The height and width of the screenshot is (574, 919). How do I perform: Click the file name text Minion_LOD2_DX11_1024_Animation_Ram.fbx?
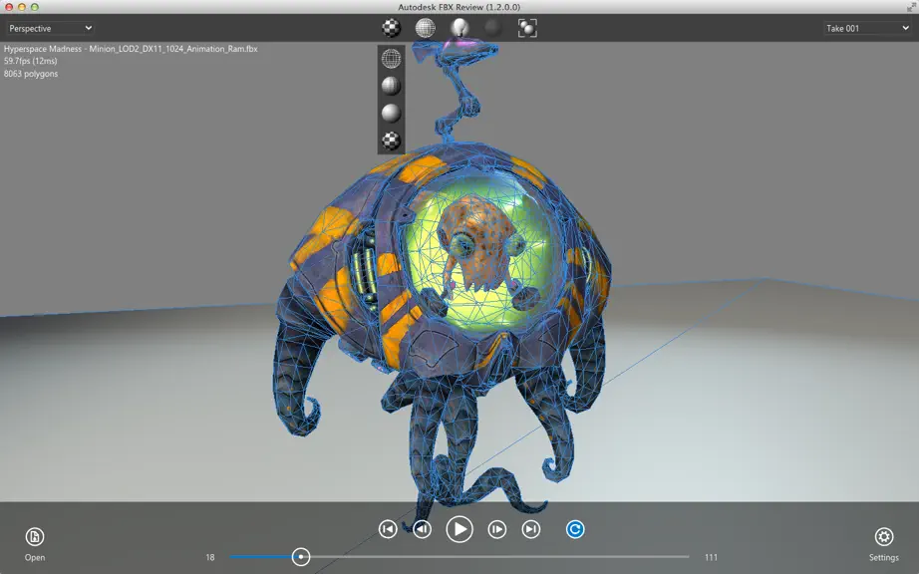point(173,49)
